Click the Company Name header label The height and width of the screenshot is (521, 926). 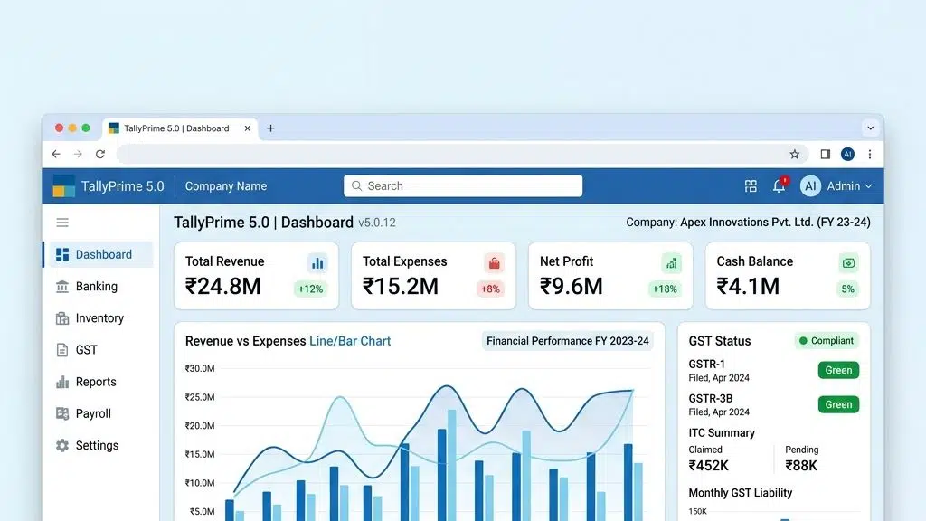click(225, 186)
